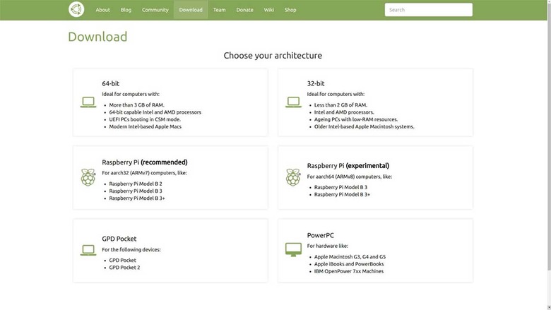551x310 pixels.
Task: Click raspberry icon in Raspberry Pi experimental card
Action: click(293, 177)
